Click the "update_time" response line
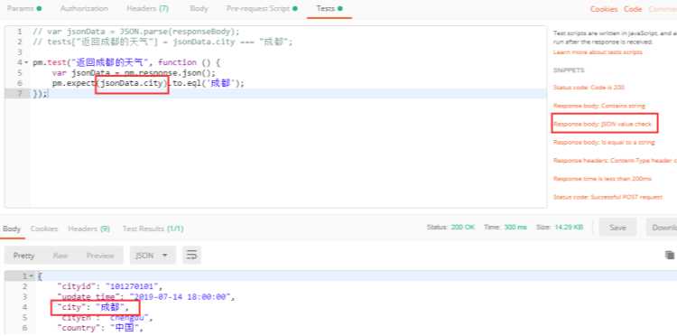The height and width of the screenshot is (336, 677). pos(147,296)
